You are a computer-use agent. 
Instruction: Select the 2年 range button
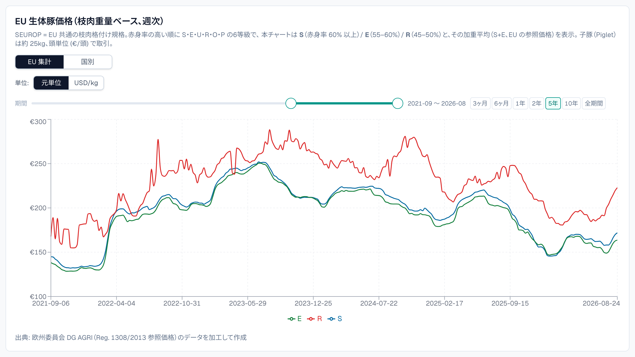coord(537,103)
